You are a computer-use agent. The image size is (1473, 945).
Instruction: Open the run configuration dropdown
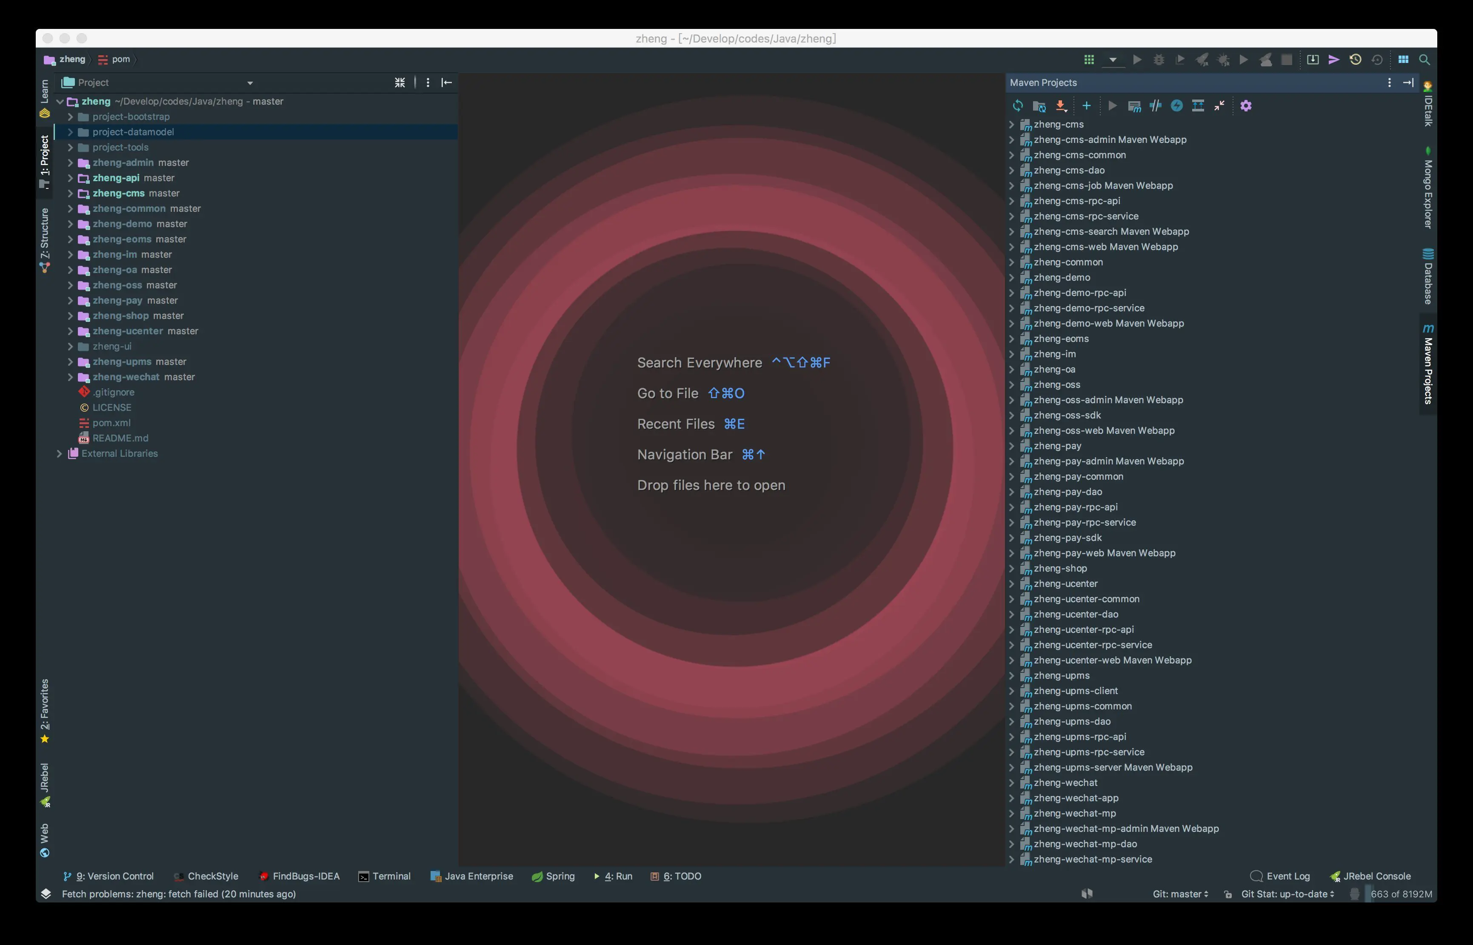coord(1112,60)
